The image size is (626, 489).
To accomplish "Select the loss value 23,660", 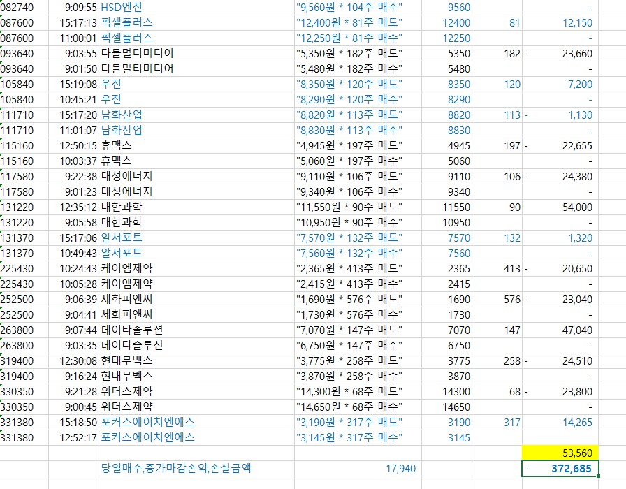I will pyautogui.click(x=560, y=54).
